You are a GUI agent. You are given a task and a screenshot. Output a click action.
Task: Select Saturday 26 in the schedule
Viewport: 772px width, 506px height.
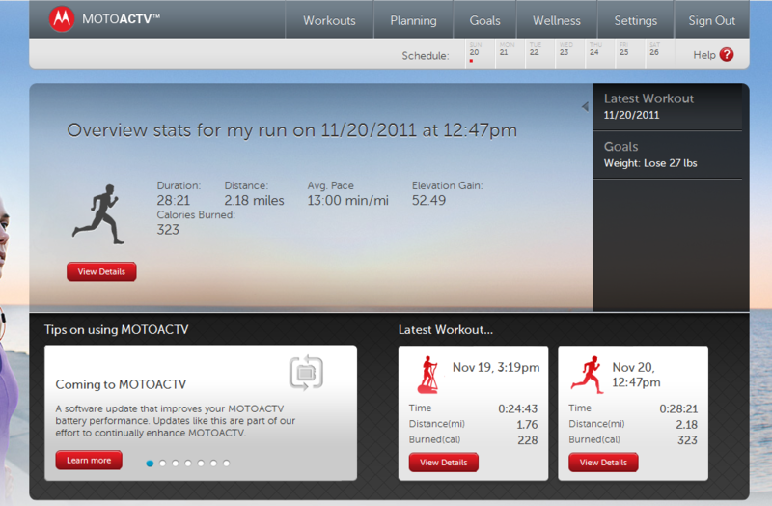click(660, 53)
